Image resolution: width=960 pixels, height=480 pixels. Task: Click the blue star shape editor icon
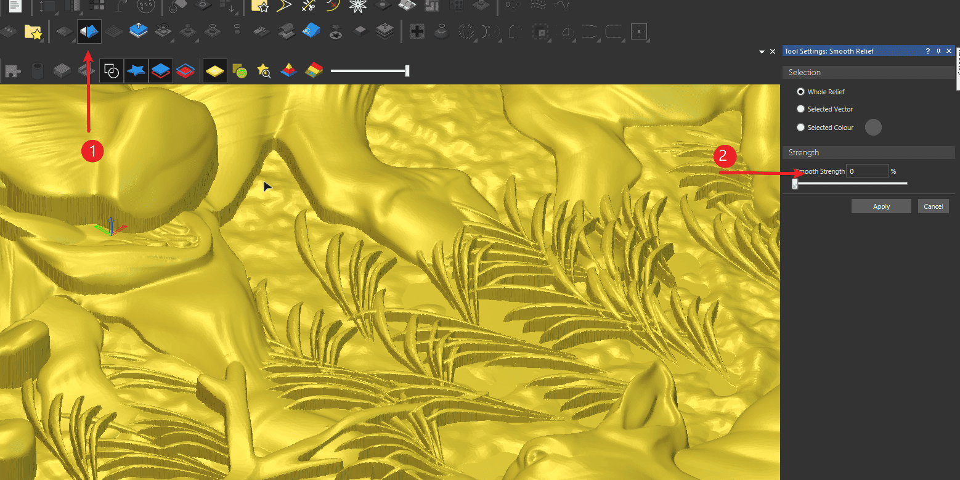coord(136,70)
